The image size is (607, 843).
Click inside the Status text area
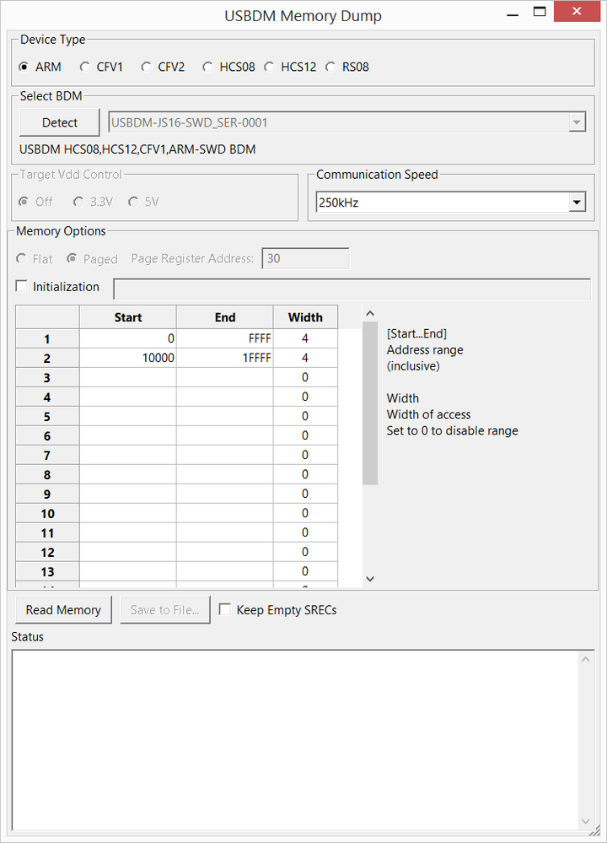coord(295,740)
